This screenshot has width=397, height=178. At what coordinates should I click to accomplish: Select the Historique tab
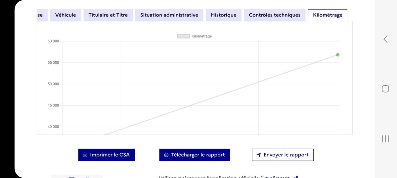tap(224, 15)
